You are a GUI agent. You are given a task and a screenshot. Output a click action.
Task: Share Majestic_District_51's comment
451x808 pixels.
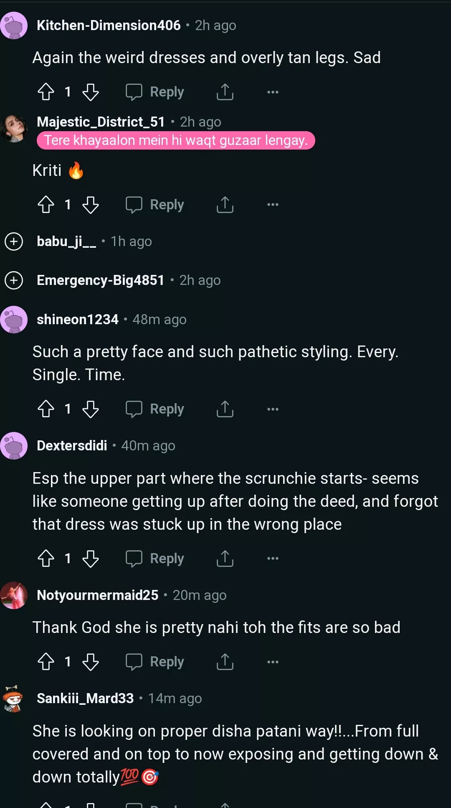[225, 204]
